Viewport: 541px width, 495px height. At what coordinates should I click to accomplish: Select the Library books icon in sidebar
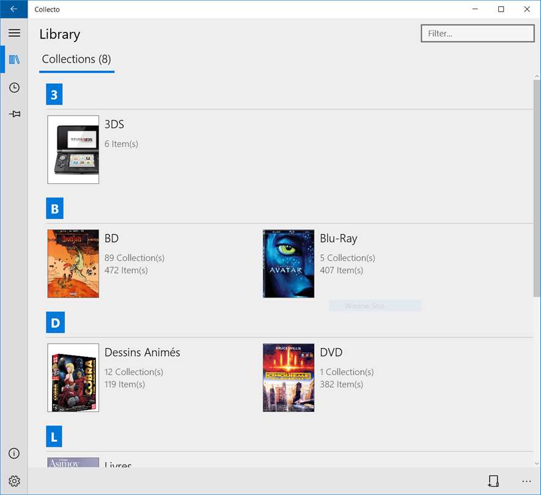pyautogui.click(x=14, y=59)
